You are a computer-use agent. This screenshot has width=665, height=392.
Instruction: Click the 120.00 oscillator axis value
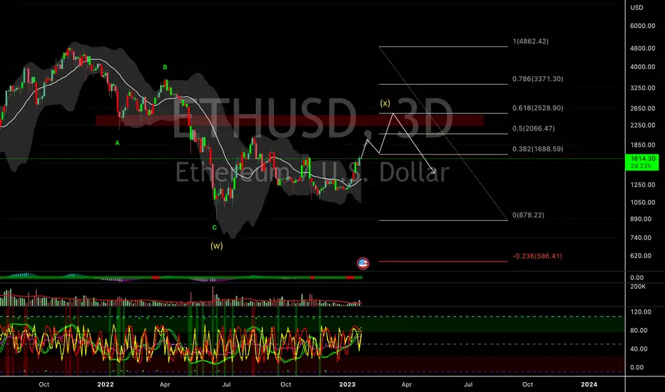tap(641, 312)
